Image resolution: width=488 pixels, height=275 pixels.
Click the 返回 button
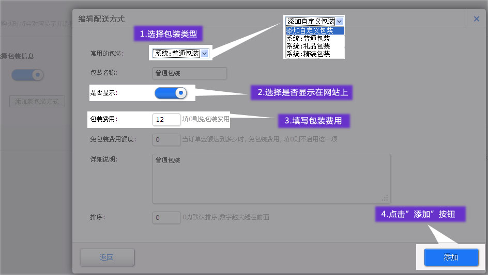point(107,257)
